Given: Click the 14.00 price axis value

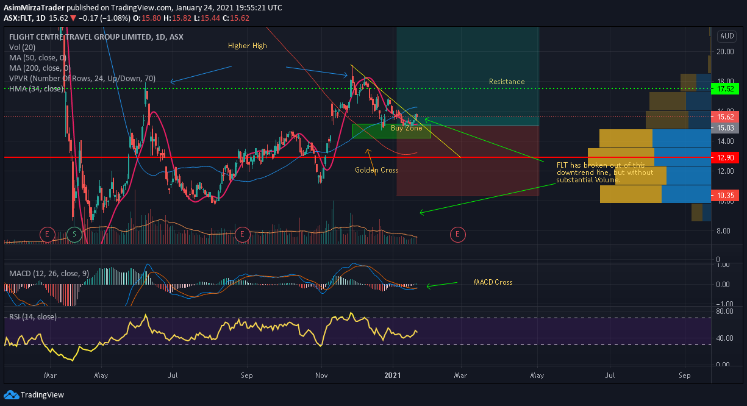Looking at the screenshot, I should coord(725,141).
